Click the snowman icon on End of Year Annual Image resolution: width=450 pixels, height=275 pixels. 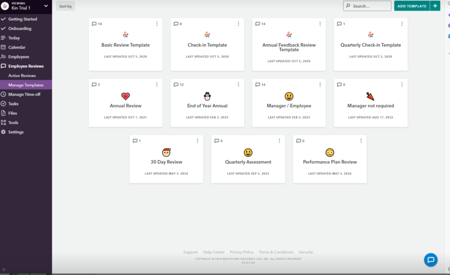point(207,96)
